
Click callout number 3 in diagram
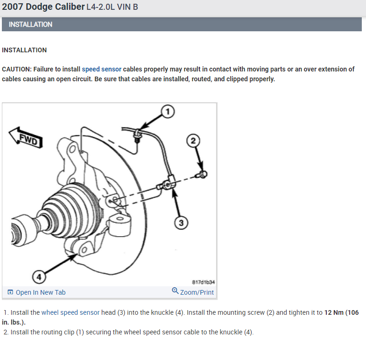[181, 223]
